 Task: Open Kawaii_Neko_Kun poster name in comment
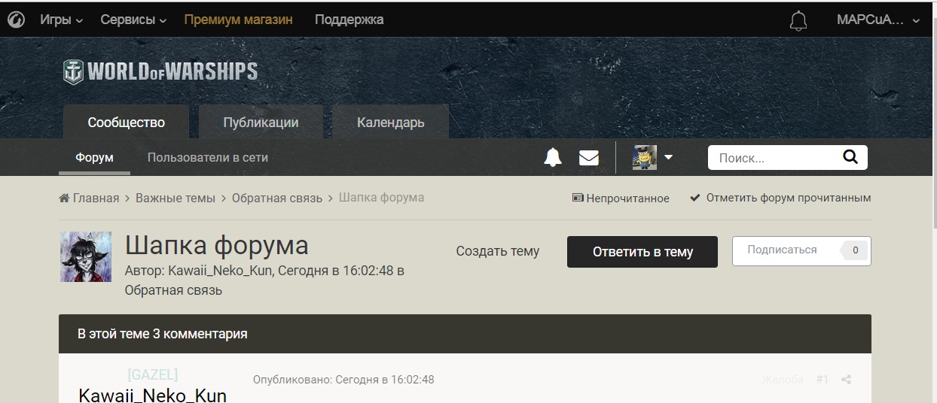(152, 395)
